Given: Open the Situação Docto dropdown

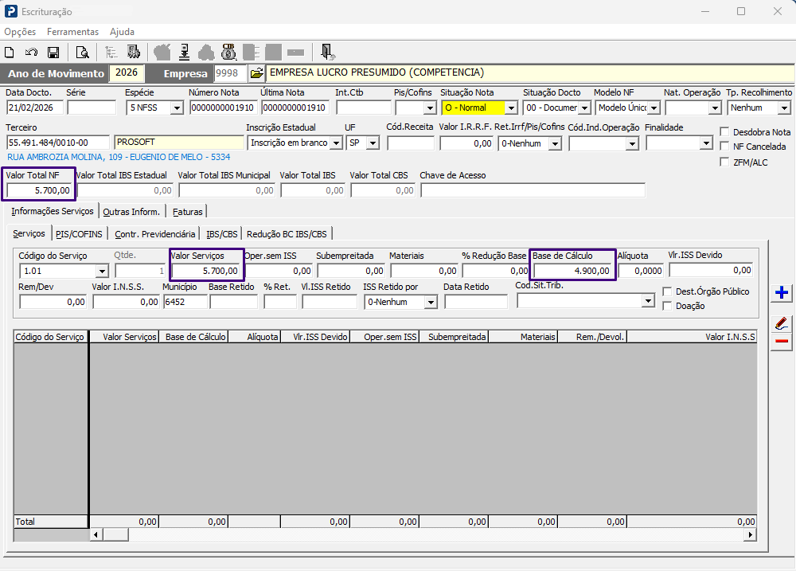Looking at the screenshot, I should (585, 108).
